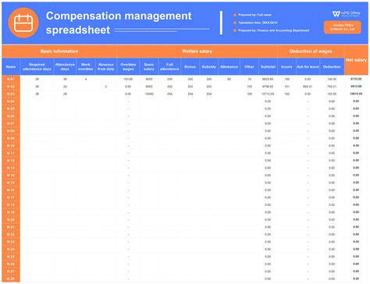
Task: Click the orange calendar icon in the header
Action: 23,23
